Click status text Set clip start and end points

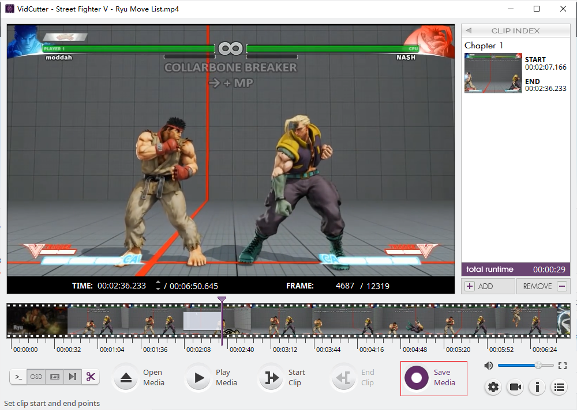(x=52, y=404)
